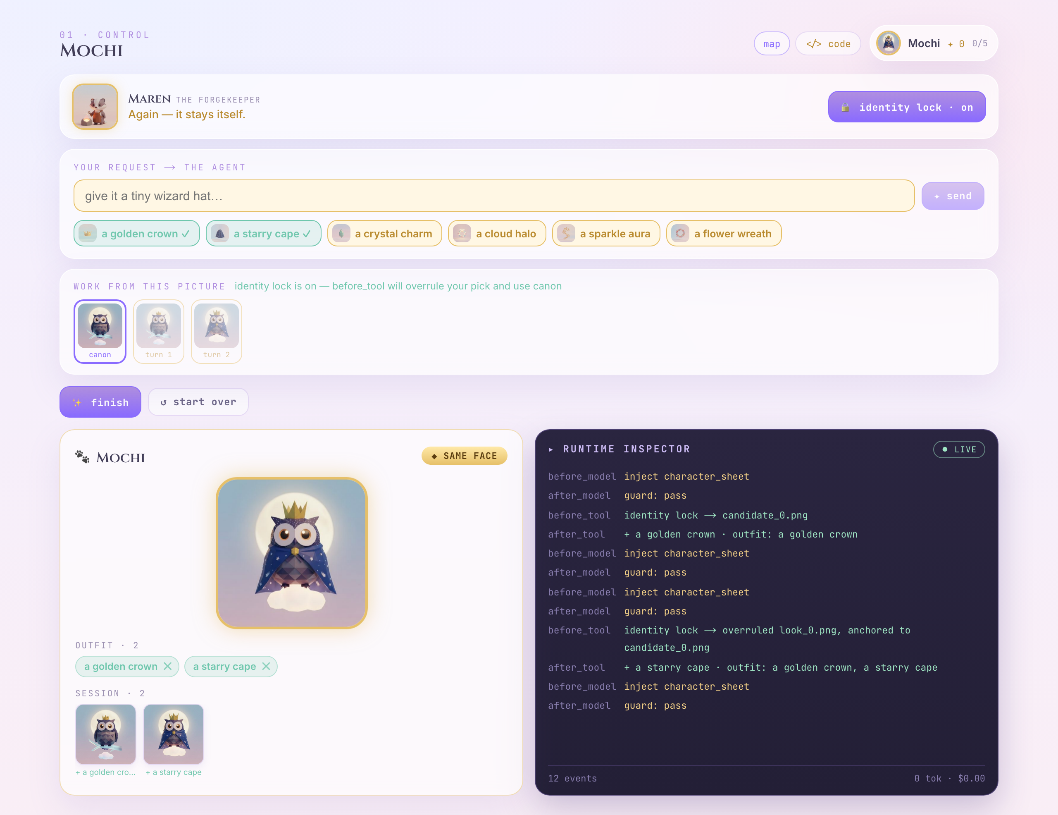
Task: Click the paw icon beside Mochi title
Action: 82,456
